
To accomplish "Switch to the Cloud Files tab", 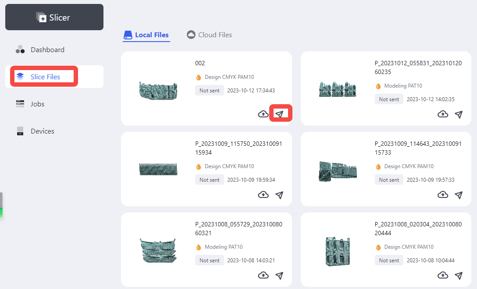I will pyautogui.click(x=210, y=35).
